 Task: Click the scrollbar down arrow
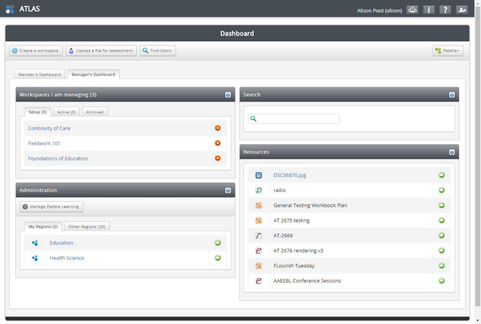click(x=478, y=321)
